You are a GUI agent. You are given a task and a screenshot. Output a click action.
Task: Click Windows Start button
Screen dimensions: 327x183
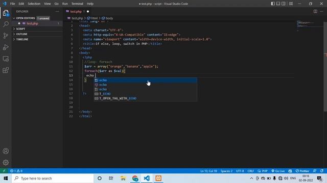(6, 178)
